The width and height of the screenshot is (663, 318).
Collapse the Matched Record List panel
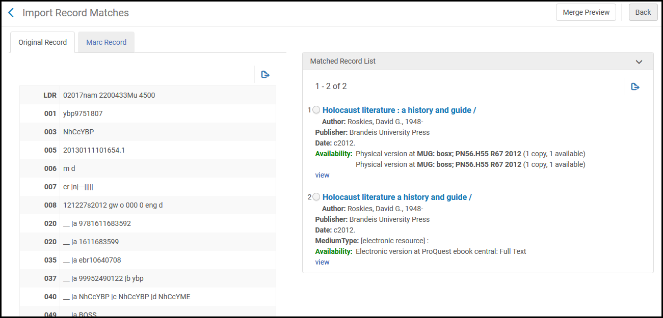point(639,62)
